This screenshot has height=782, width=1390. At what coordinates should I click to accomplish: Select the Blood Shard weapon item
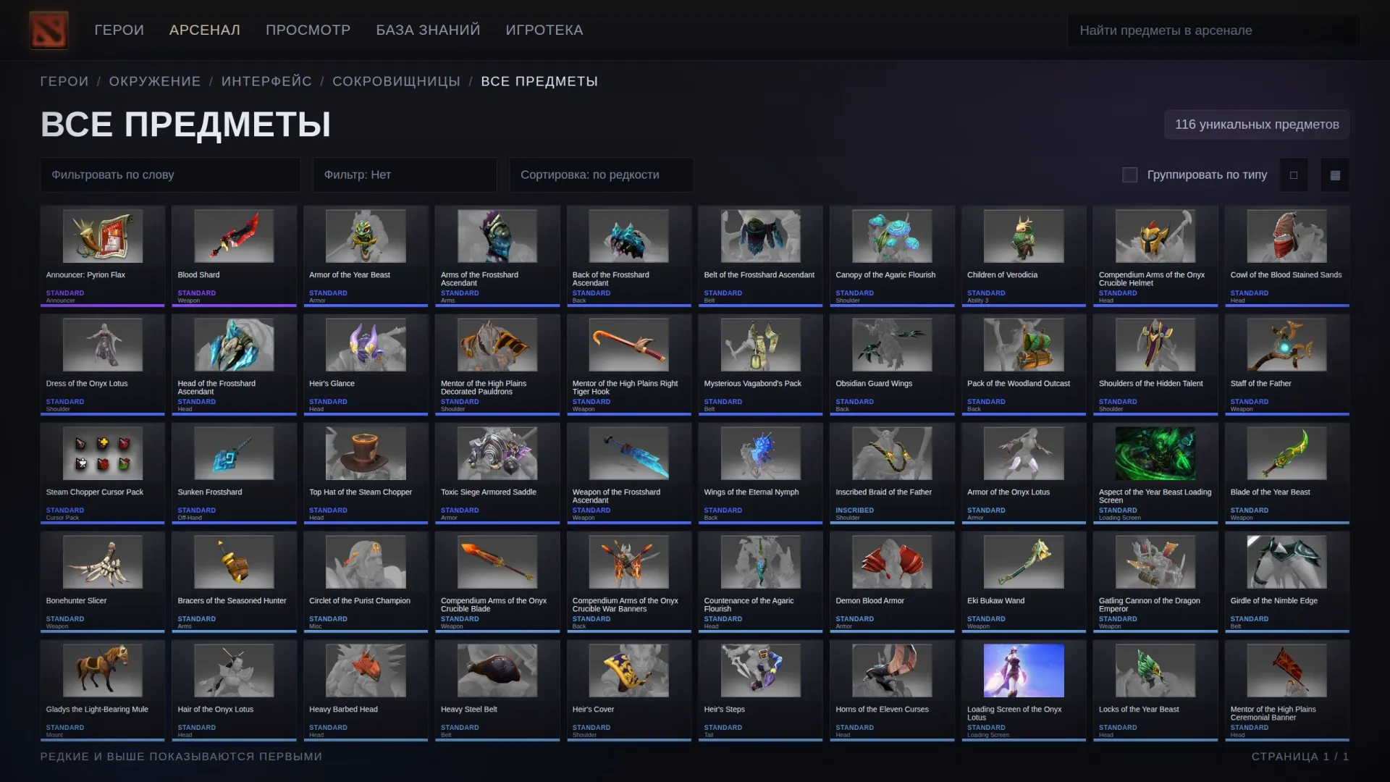pyautogui.click(x=234, y=256)
